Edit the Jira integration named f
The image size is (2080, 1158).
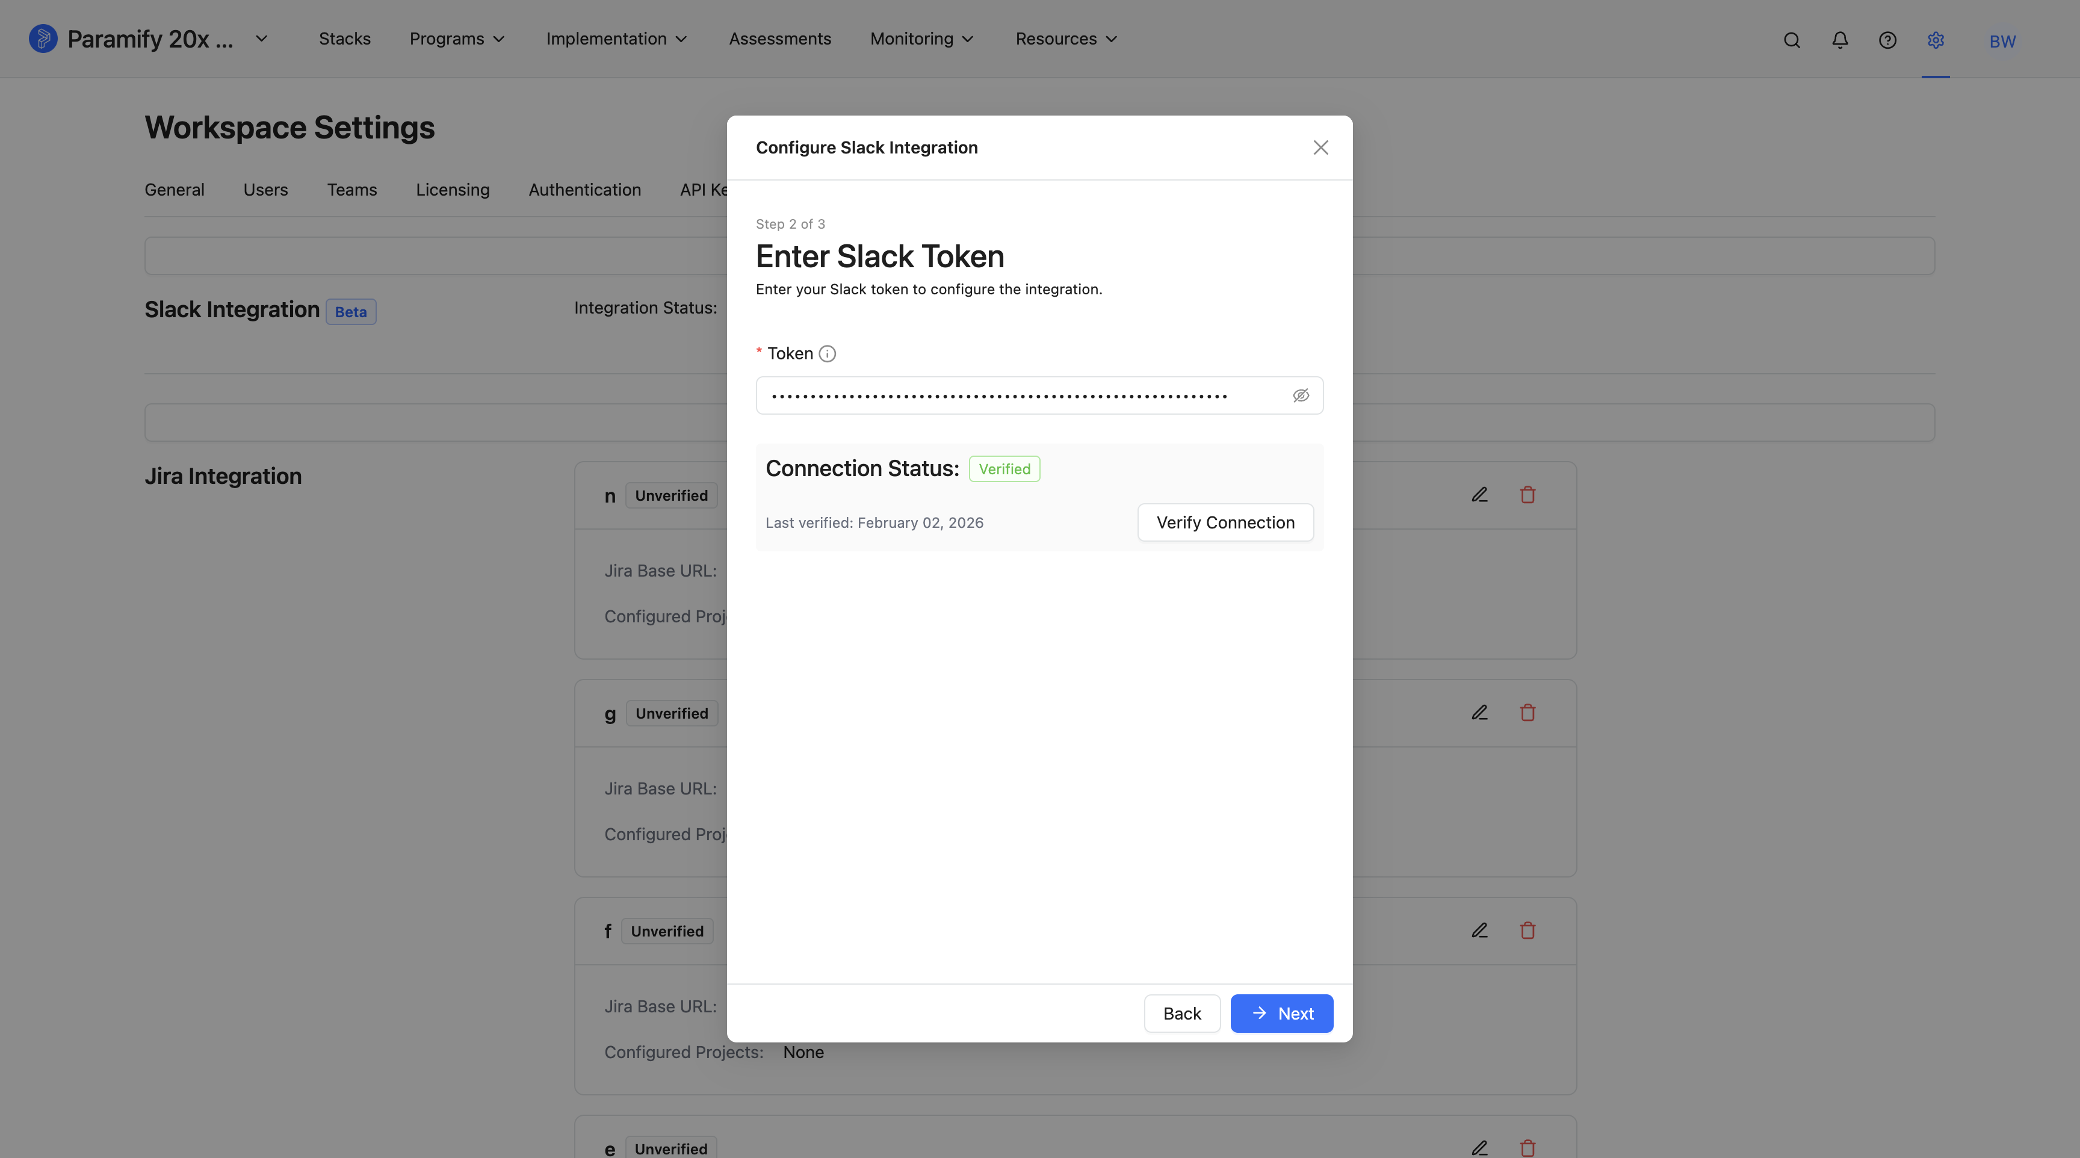click(x=1479, y=931)
